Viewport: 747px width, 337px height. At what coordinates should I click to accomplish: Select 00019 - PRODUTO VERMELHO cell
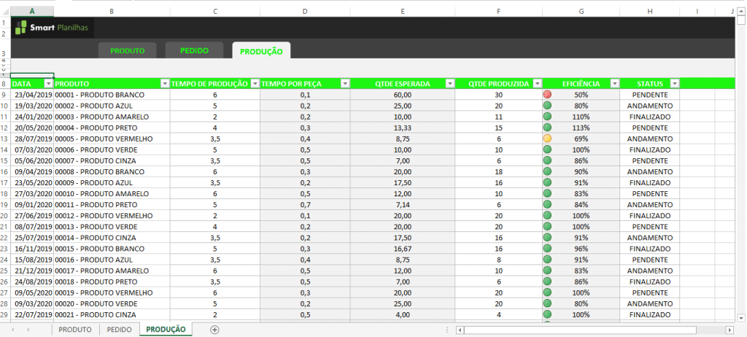(x=112, y=293)
